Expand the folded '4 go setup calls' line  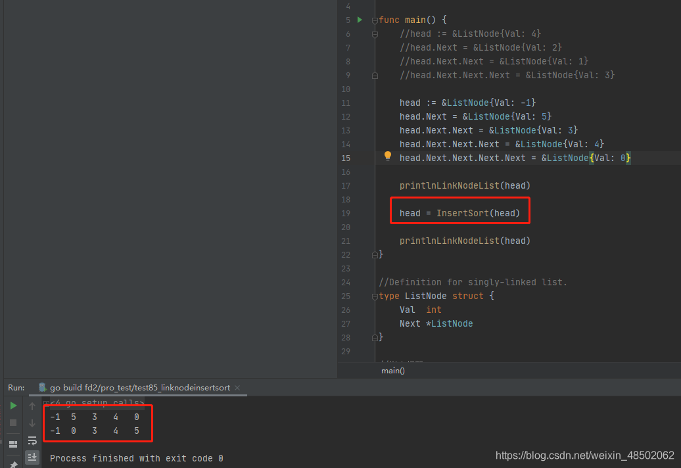click(46, 403)
